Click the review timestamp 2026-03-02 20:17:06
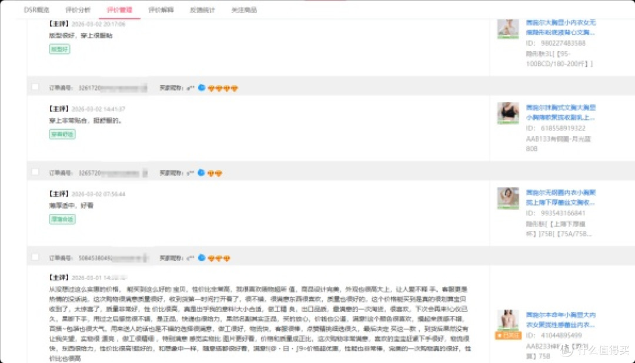Image resolution: width=635 pixels, height=363 pixels. [98, 24]
